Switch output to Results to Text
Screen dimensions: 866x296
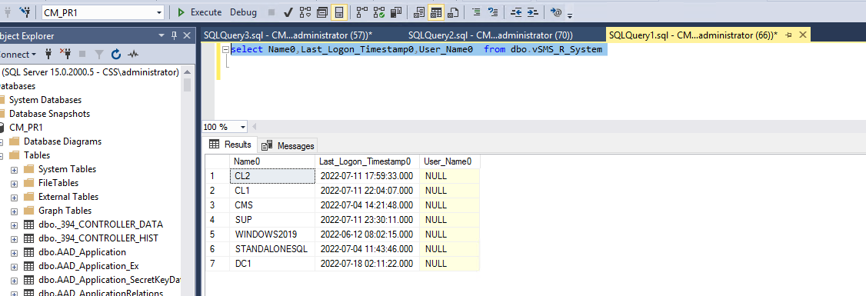click(x=420, y=12)
